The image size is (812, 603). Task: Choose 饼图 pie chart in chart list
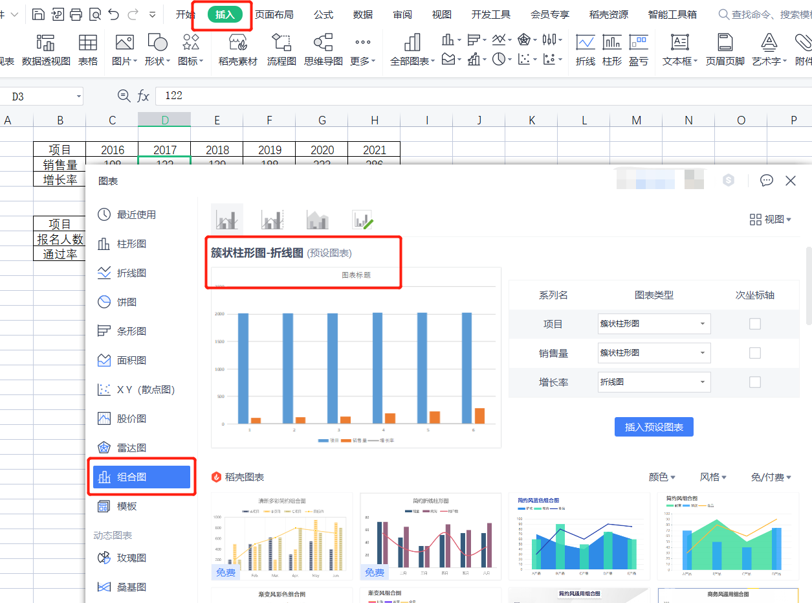126,302
